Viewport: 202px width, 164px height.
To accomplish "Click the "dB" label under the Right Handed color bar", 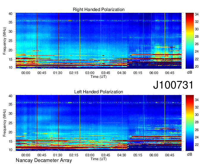I will (x=190, y=72).
